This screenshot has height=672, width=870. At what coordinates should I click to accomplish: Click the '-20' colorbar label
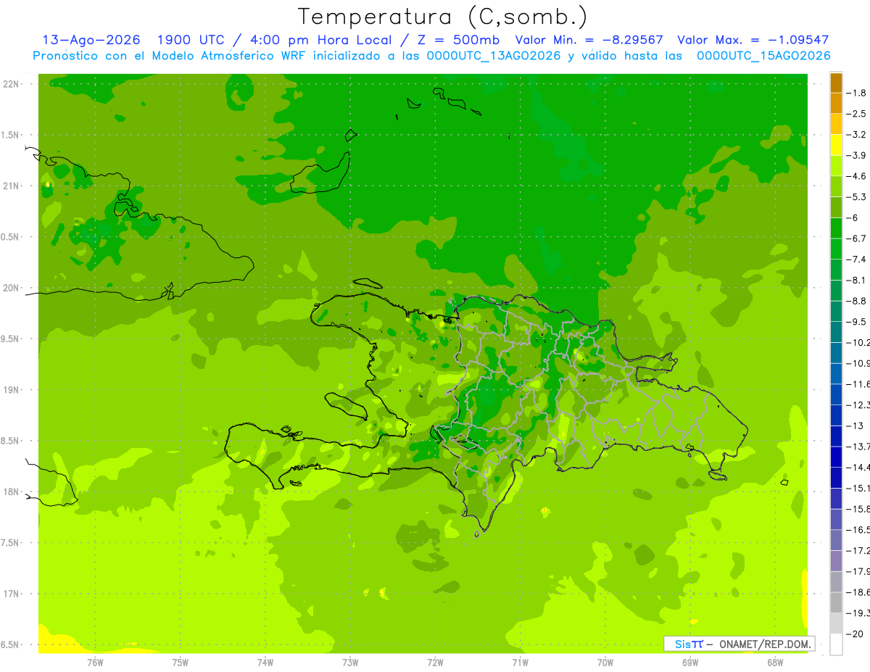854,634
